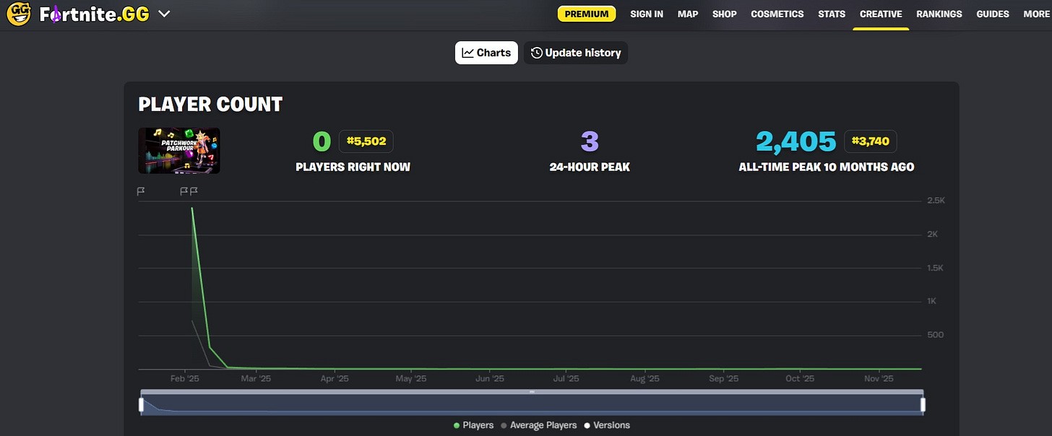Click the #3,740 all-time peak rank badge

tap(870, 141)
